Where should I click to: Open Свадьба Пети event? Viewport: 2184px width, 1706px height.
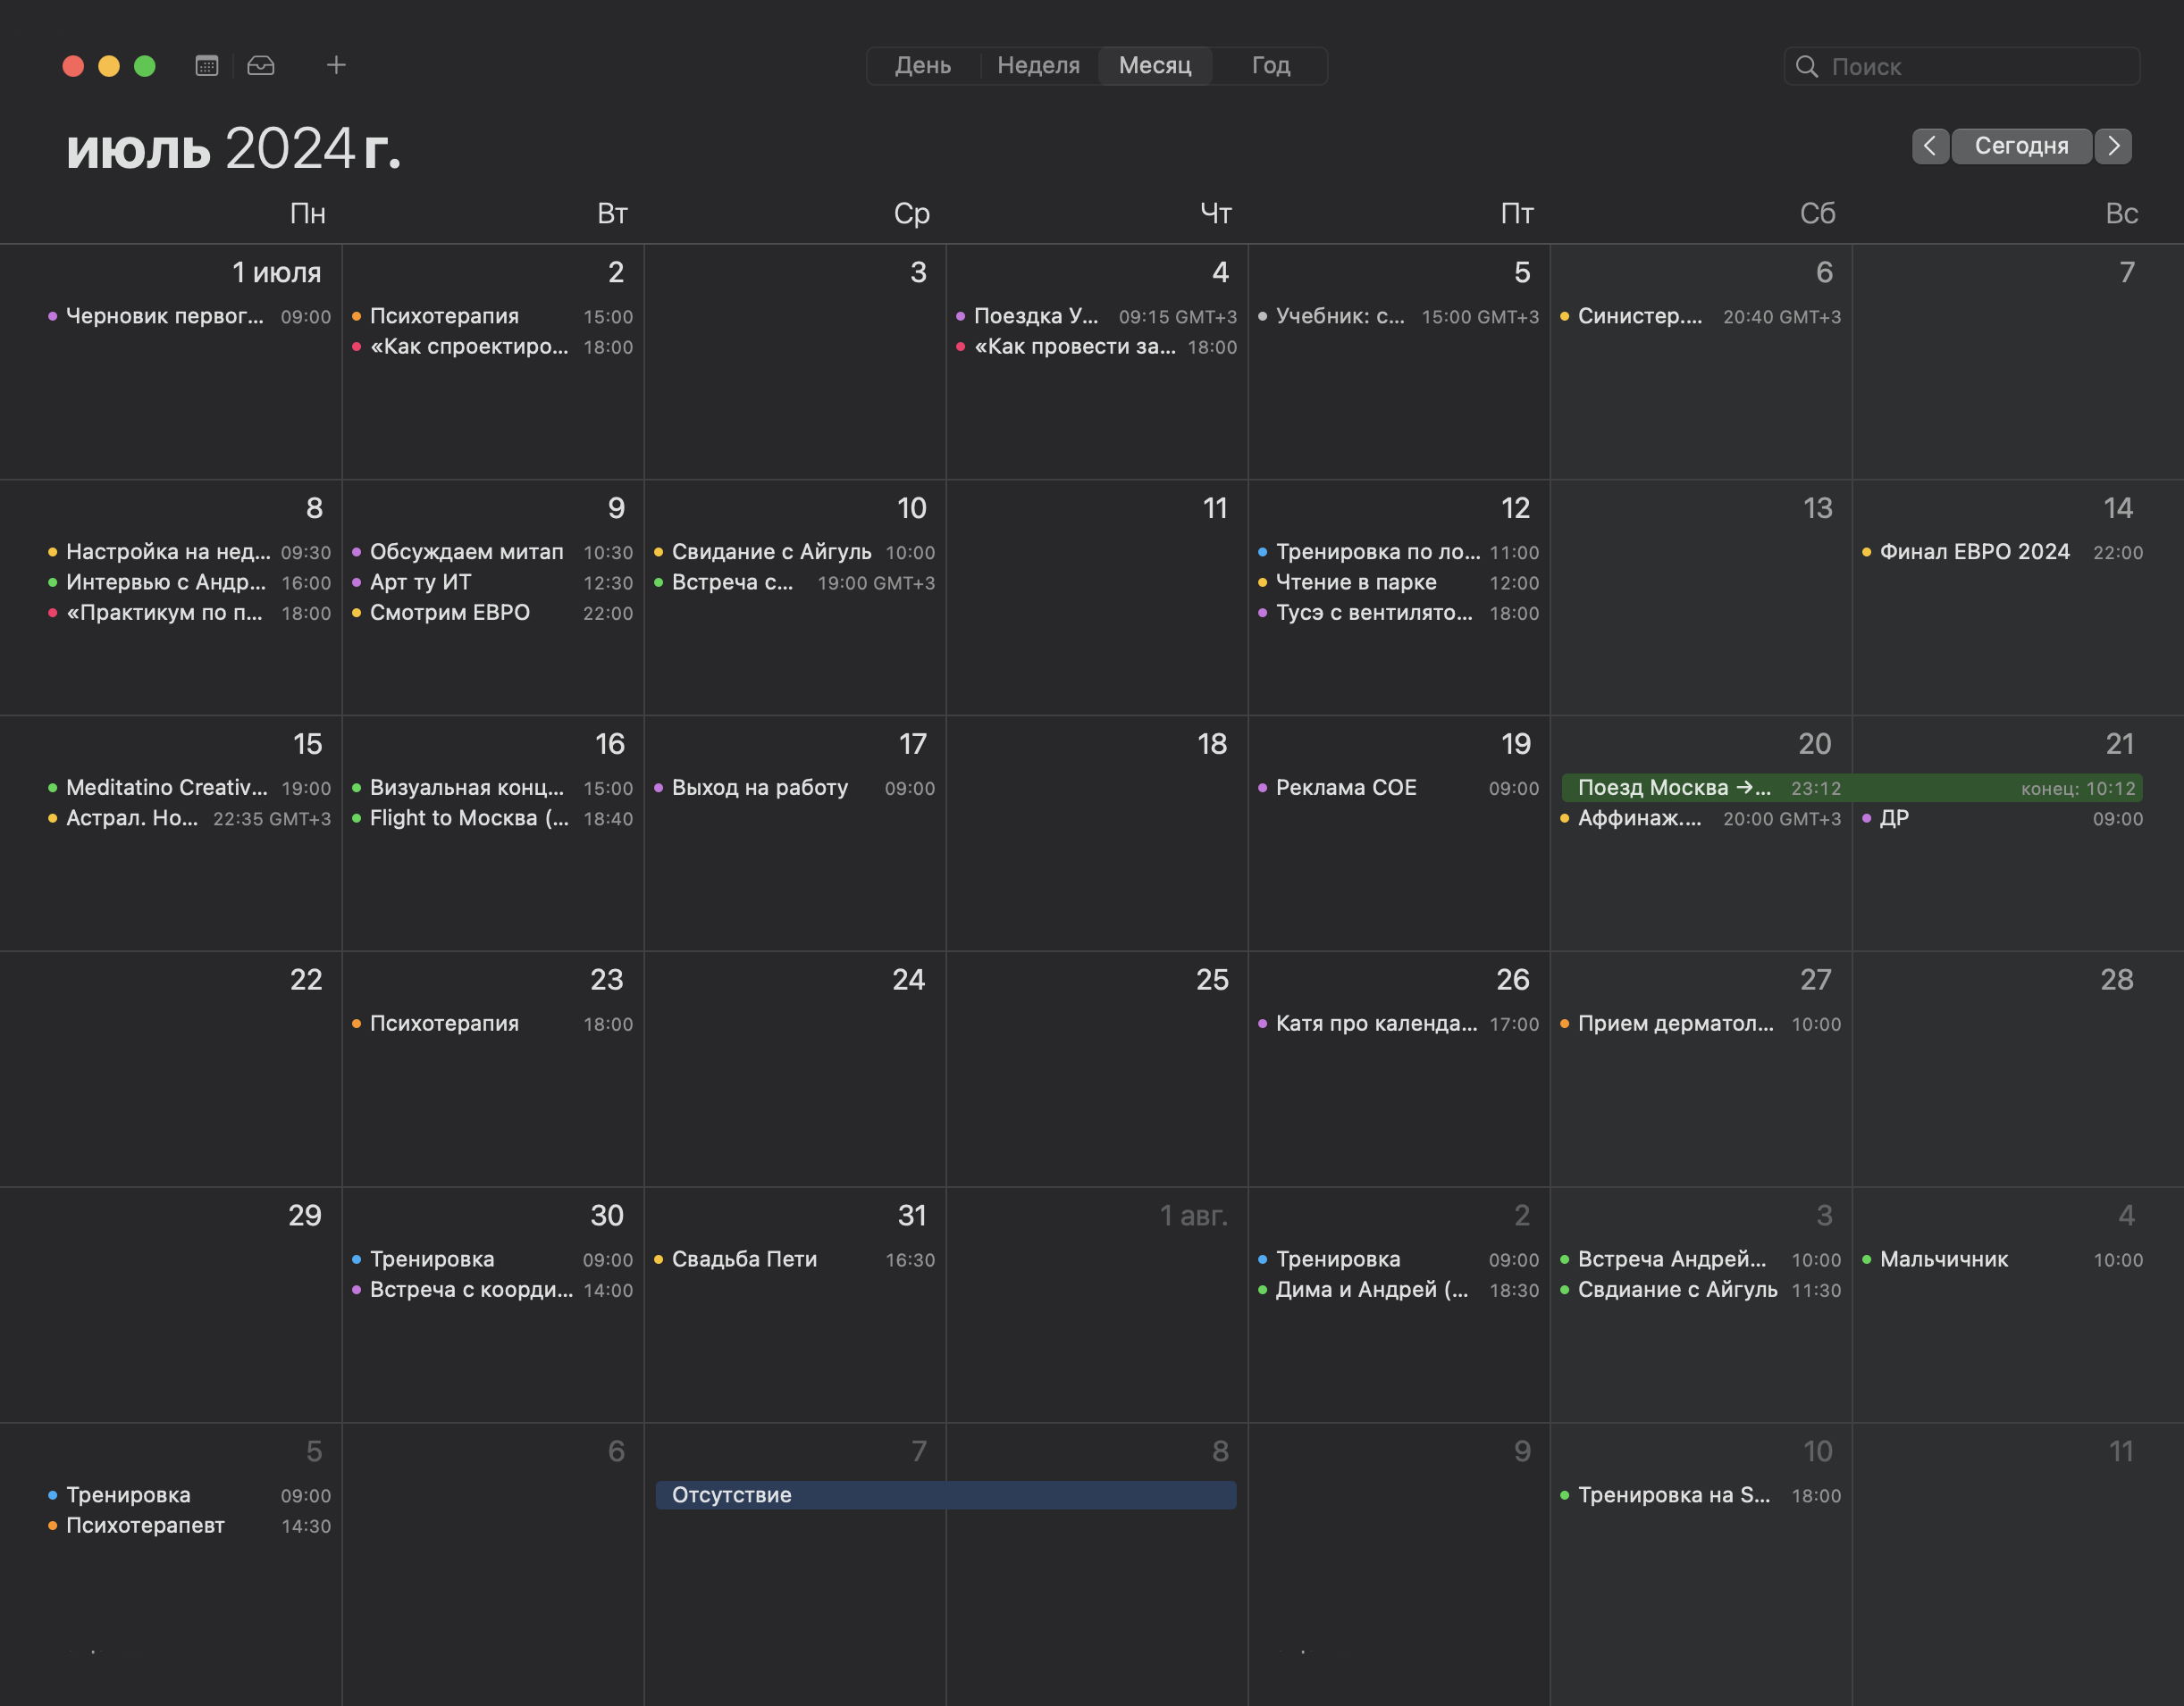click(x=794, y=1259)
